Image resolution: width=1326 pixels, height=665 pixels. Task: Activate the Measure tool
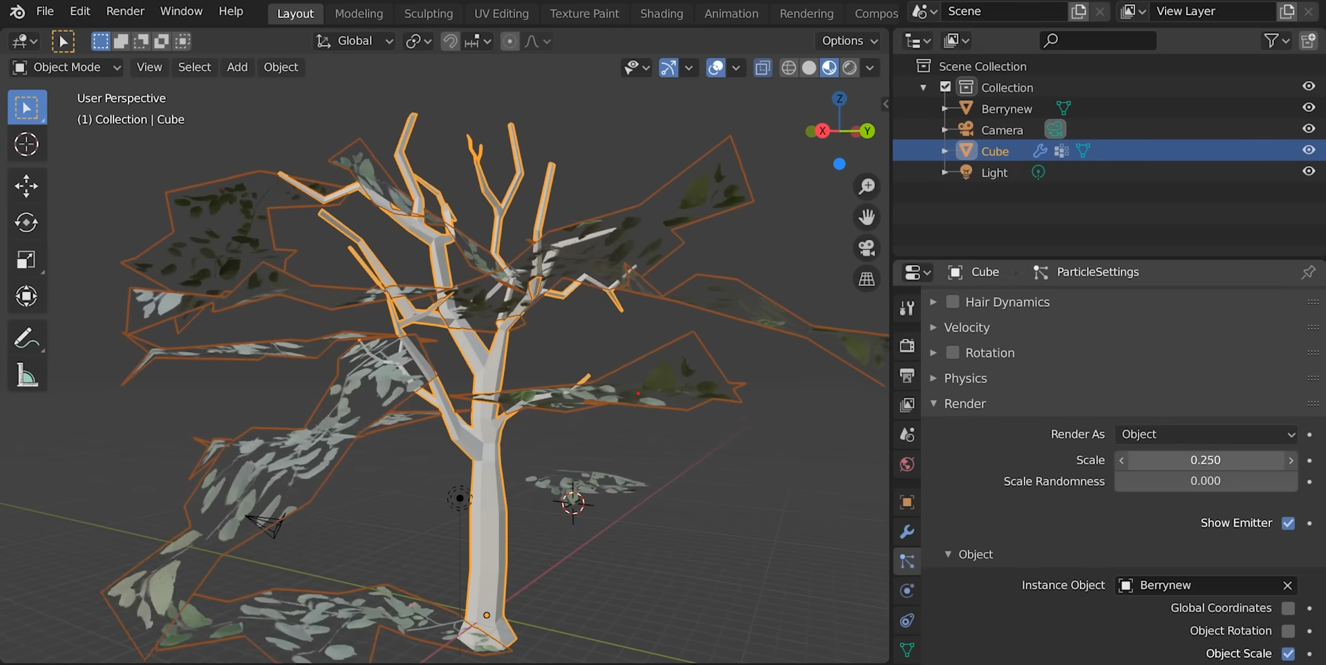(26, 375)
